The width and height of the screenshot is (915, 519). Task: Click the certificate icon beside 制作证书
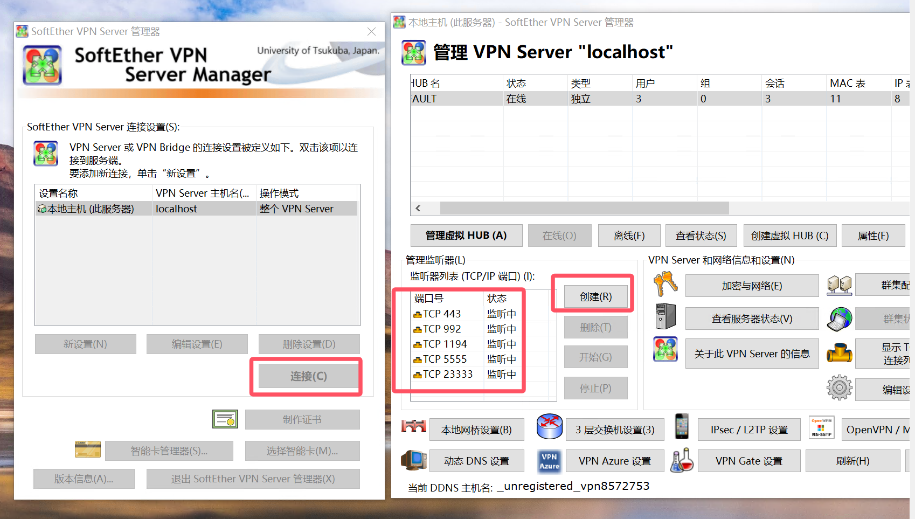coord(225,419)
